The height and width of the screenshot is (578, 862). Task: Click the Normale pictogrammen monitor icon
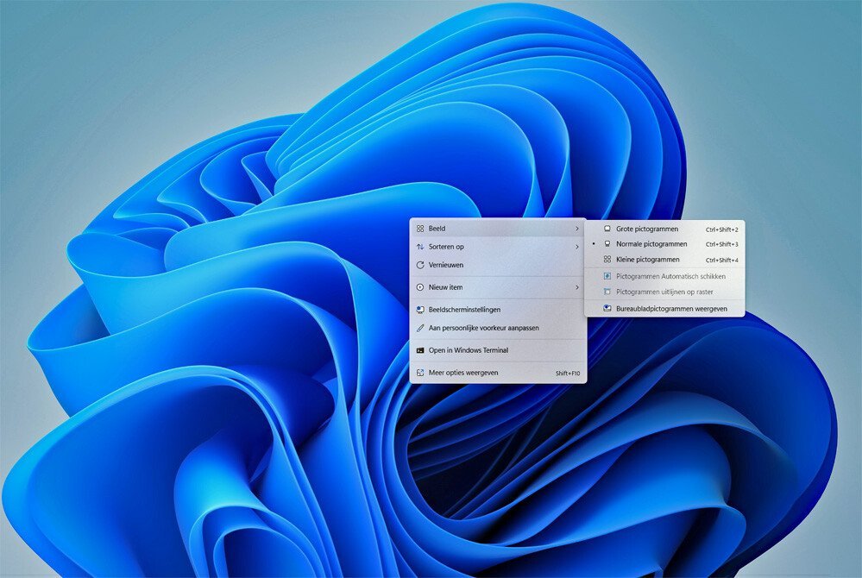pos(607,244)
